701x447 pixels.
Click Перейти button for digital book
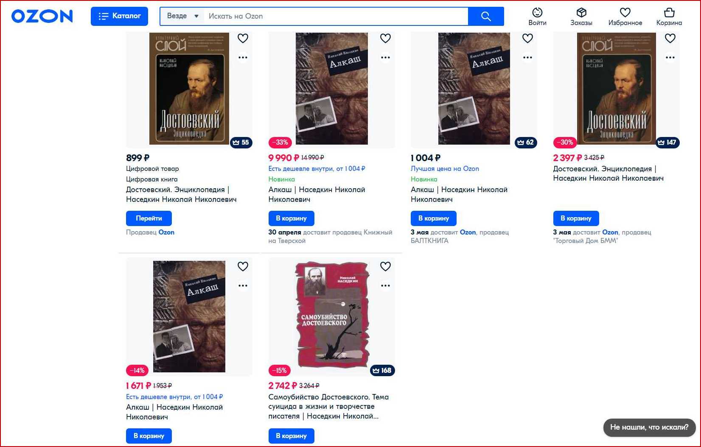click(149, 218)
